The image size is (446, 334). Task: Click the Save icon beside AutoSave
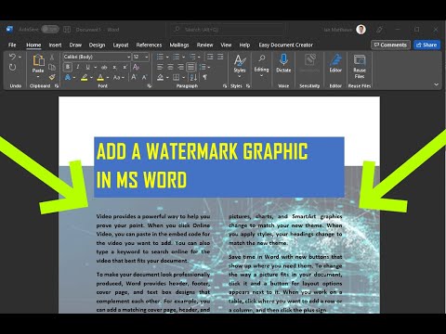(x=67, y=30)
